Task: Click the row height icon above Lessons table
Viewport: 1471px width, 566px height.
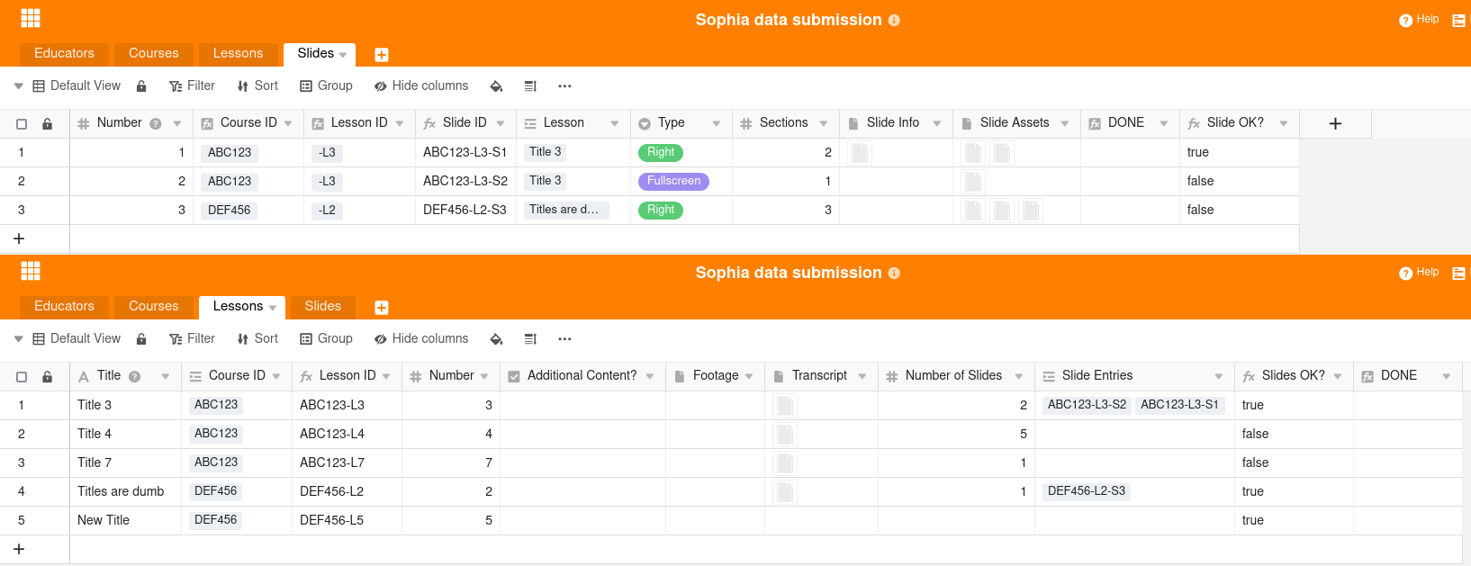Action: (x=530, y=339)
